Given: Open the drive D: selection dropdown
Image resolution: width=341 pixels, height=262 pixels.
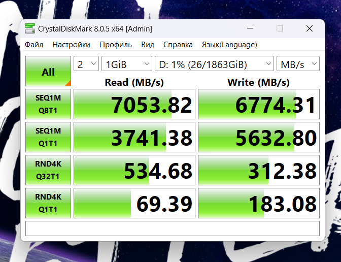Looking at the screenshot, I should (x=214, y=63).
